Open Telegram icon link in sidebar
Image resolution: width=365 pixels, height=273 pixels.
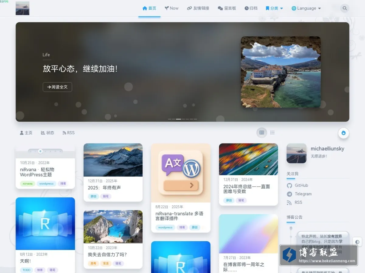[299, 194]
